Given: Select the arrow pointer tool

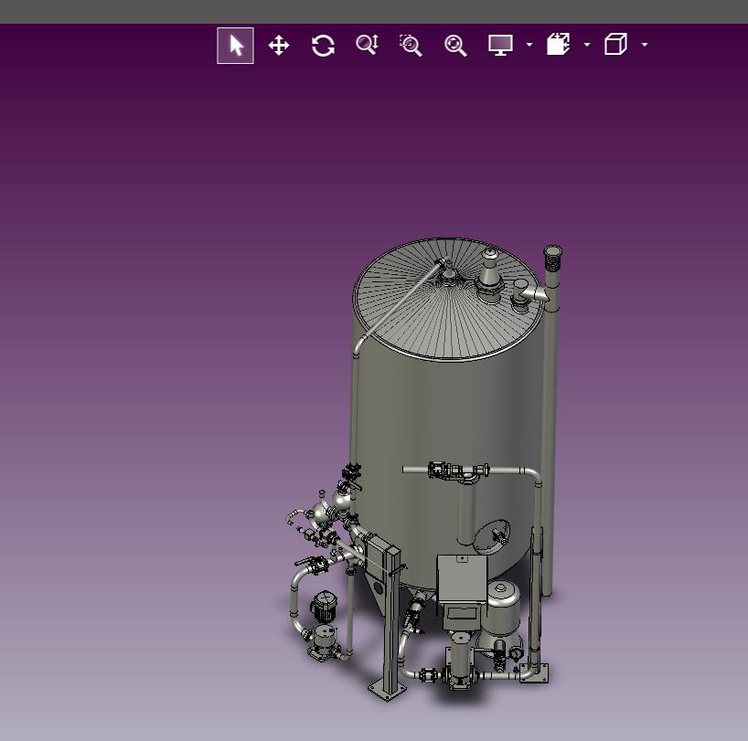Looking at the screenshot, I should [235, 46].
